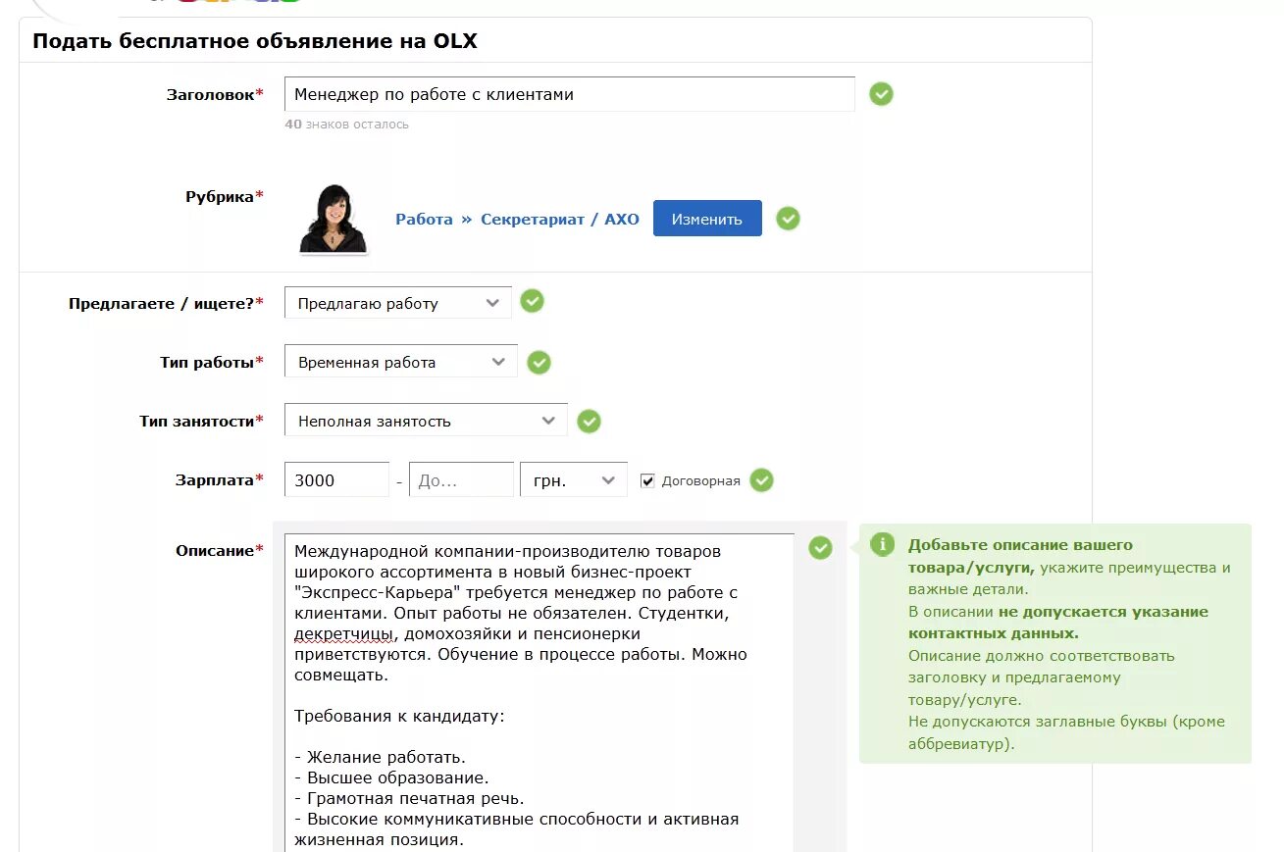The width and height of the screenshot is (1284, 852).
Task: Click the 'Тип занятости' label
Action: (x=201, y=421)
